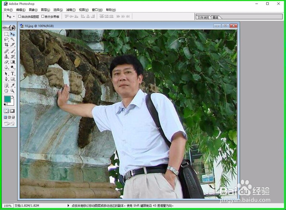286x210 pixels.
Task: Select the Eyedropper tool
Action: pos(13,85)
